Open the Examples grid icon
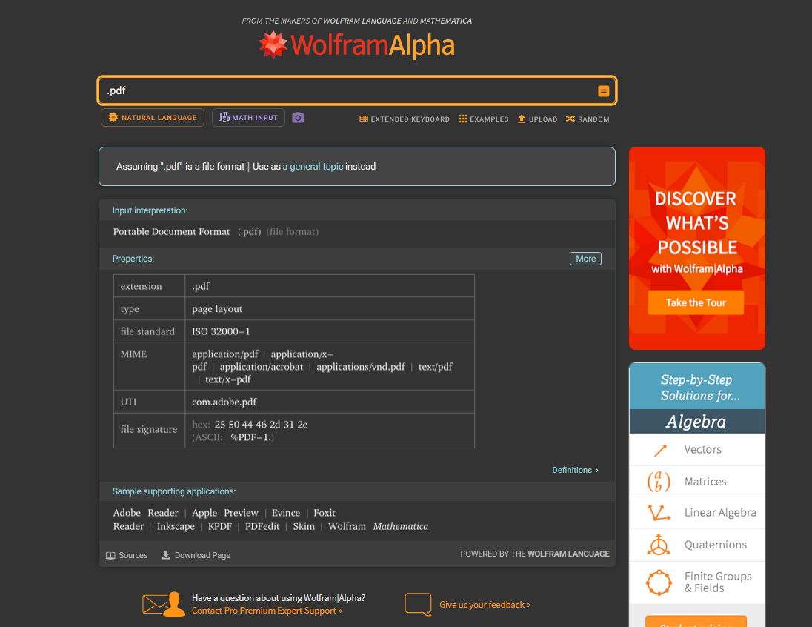Screen dimensions: 812x627 click(462, 119)
